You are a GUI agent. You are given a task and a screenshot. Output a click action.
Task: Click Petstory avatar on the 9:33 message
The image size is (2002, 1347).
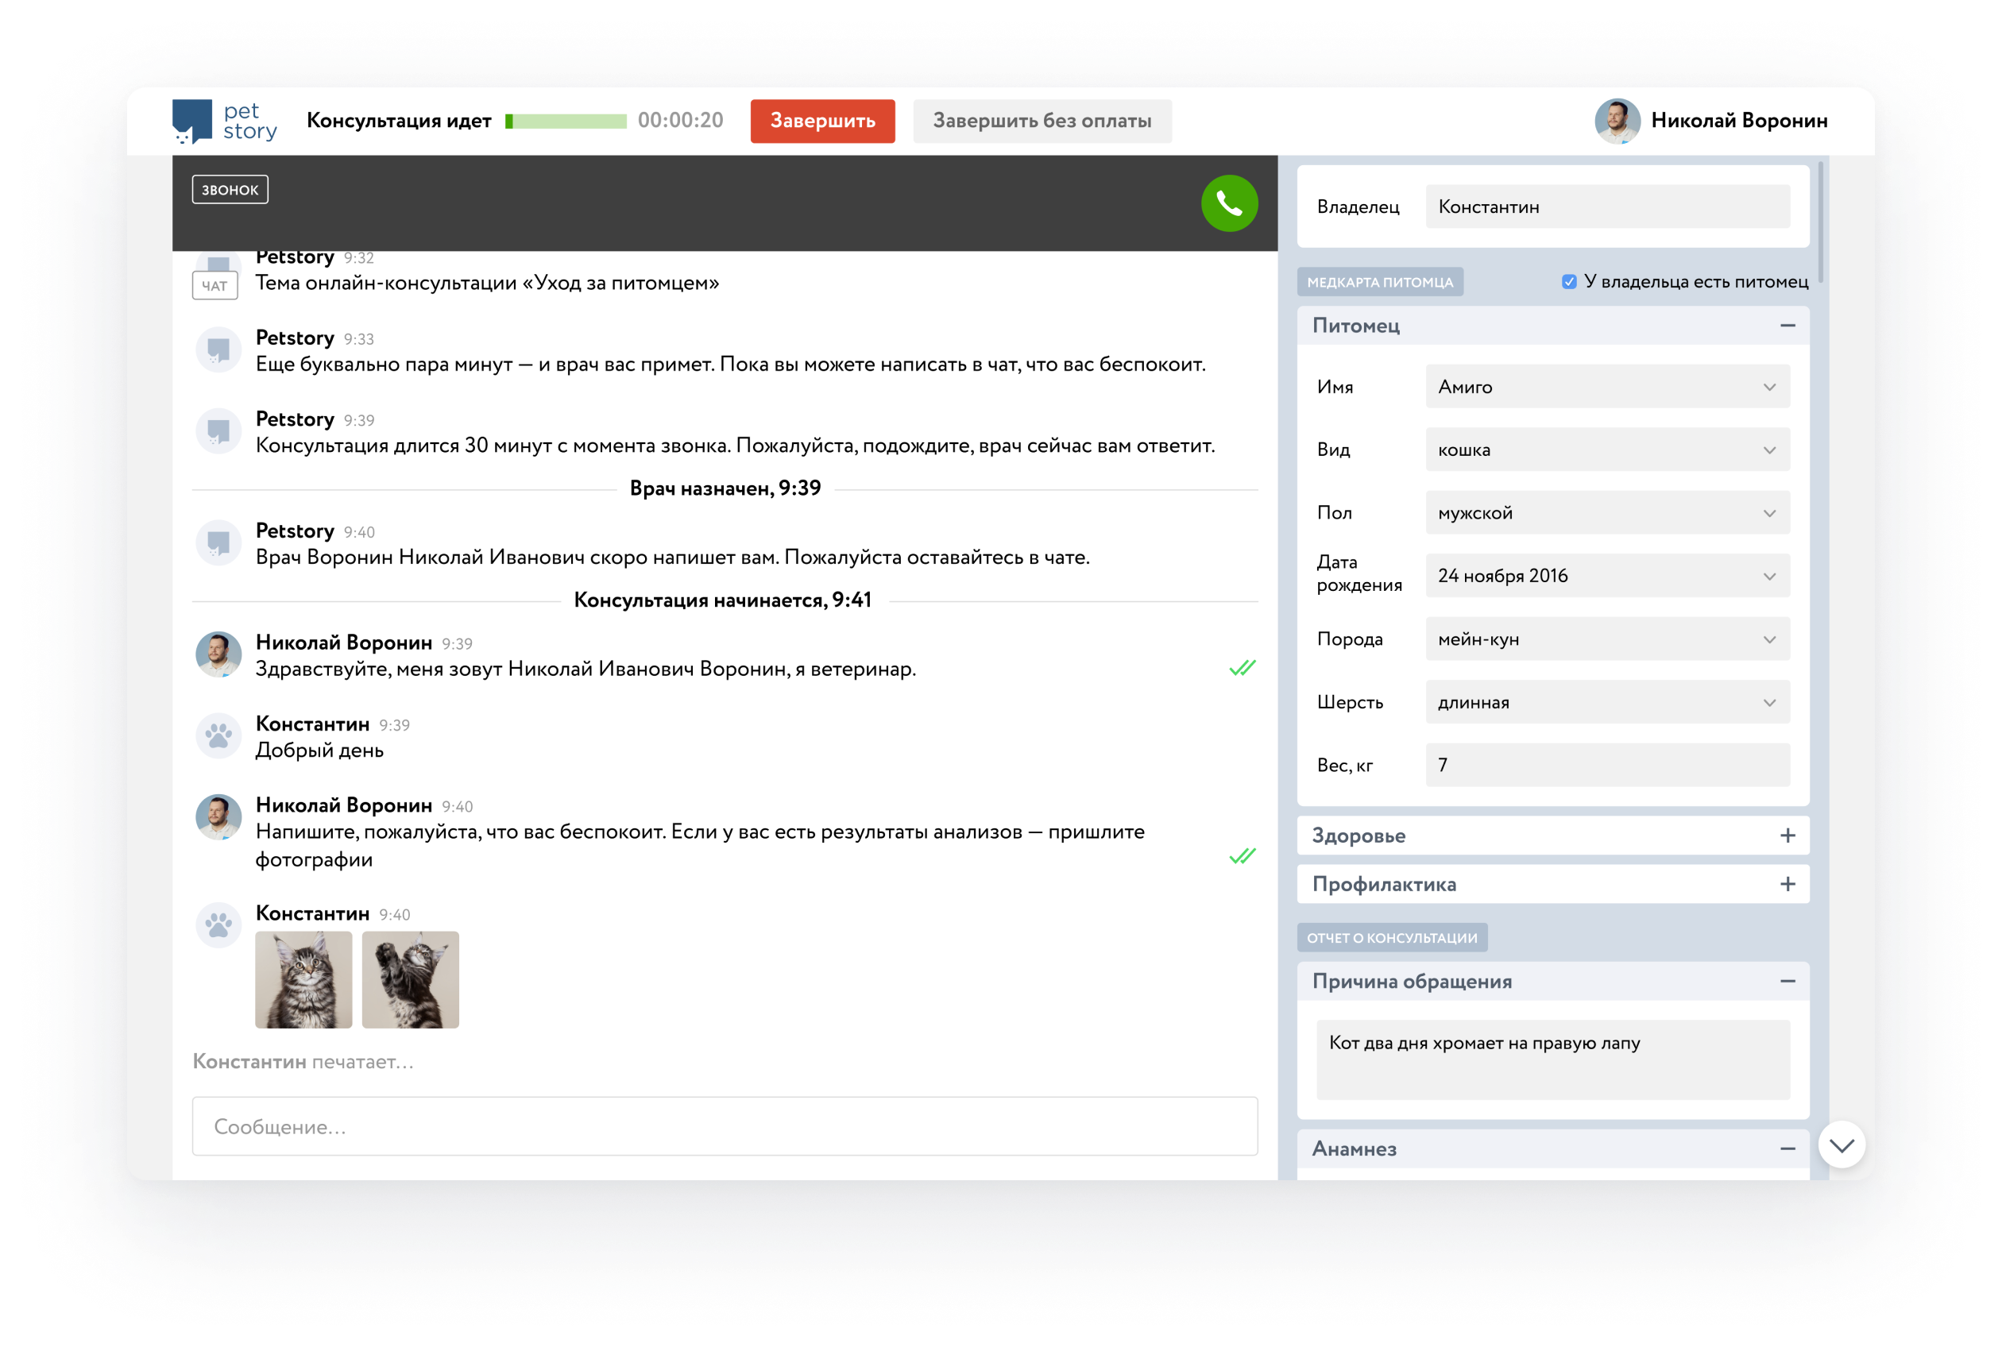tap(218, 349)
